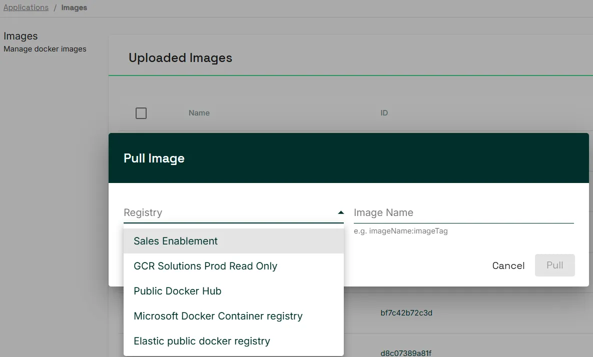Click the Image Name input field
Image resolution: width=593 pixels, height=357 pixels.
[464, 212]
